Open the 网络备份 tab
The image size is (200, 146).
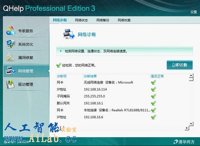click(103, 20)
